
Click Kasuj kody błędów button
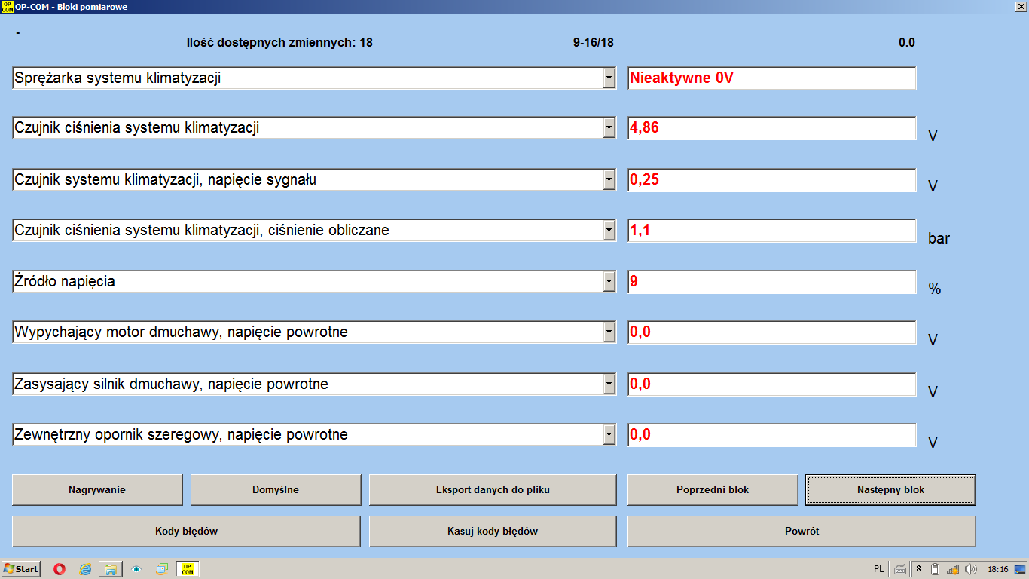point(493,531)
